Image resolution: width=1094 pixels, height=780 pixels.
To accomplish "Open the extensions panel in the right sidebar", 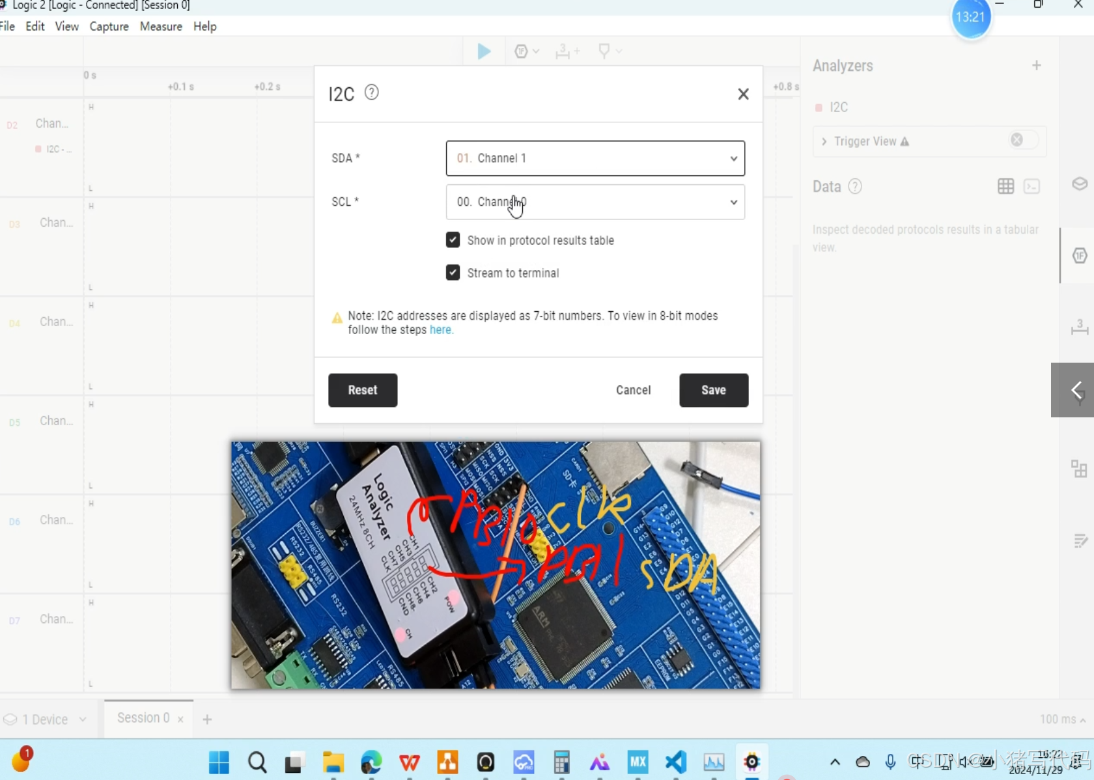I will pos(1079,468).
